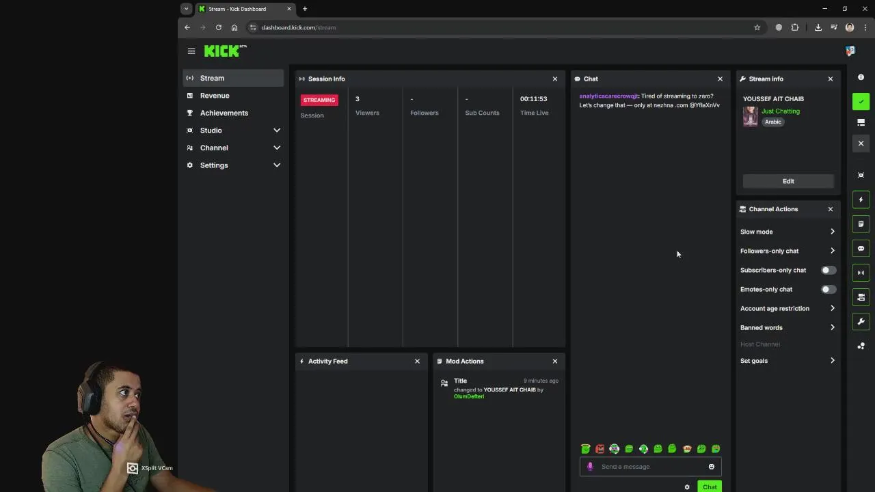Click the YOUSSEF AIT CHAIB stream title
Screen dimensions: 875x492
[773, 99]
